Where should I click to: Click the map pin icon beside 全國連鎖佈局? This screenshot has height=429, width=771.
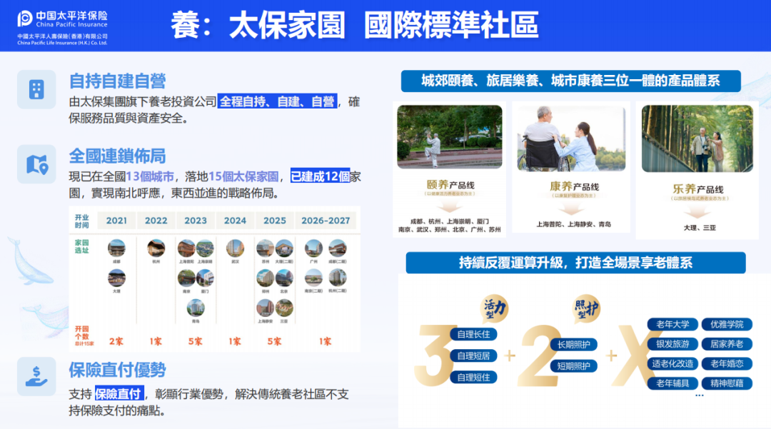[36, 165]
